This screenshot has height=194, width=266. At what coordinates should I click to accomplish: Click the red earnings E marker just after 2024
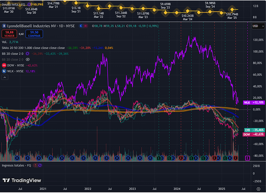(181, 158)
